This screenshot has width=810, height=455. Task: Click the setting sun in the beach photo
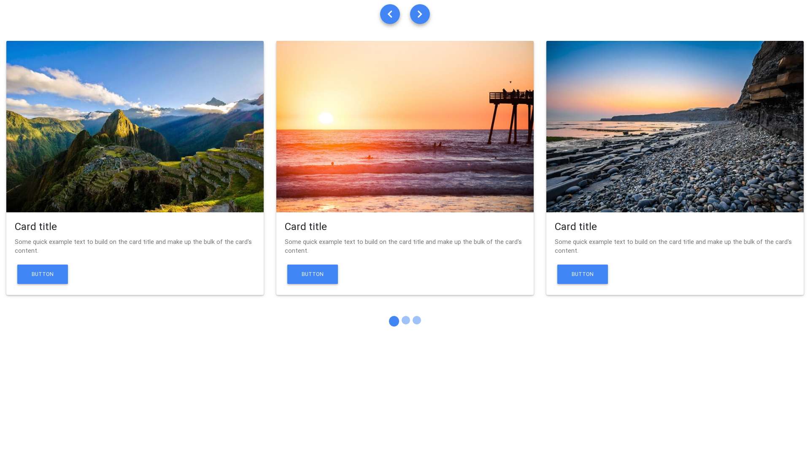(x=326, y=118)
